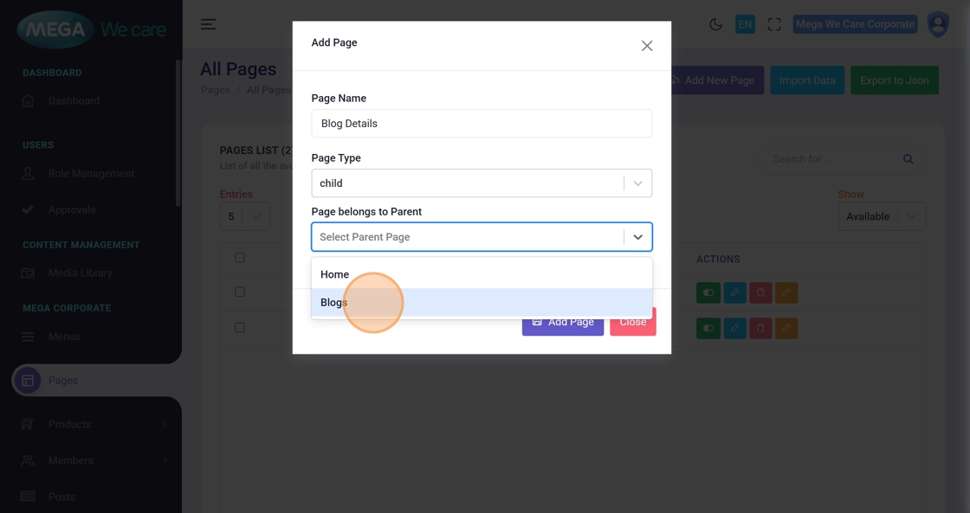Screen dimensions: 970x513
Task: Check the select-all header checkbox
Action: pos(240,258)
